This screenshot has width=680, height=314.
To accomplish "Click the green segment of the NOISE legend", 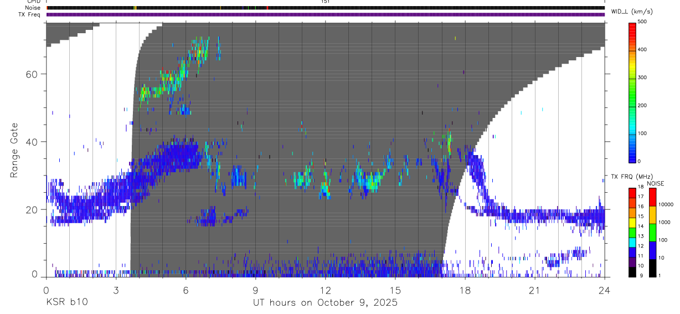I will (652, 232).
